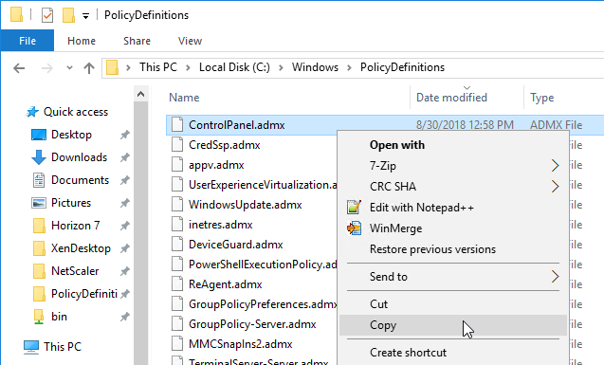This screenshot has height=365, width=604.
Task: Switch to the Home ribbon tab
Action: click(82, 41)
